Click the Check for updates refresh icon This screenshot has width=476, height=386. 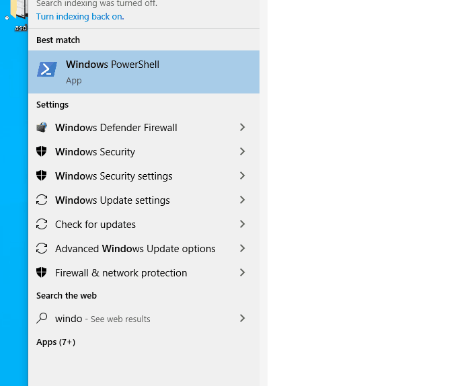click(42, 224)
